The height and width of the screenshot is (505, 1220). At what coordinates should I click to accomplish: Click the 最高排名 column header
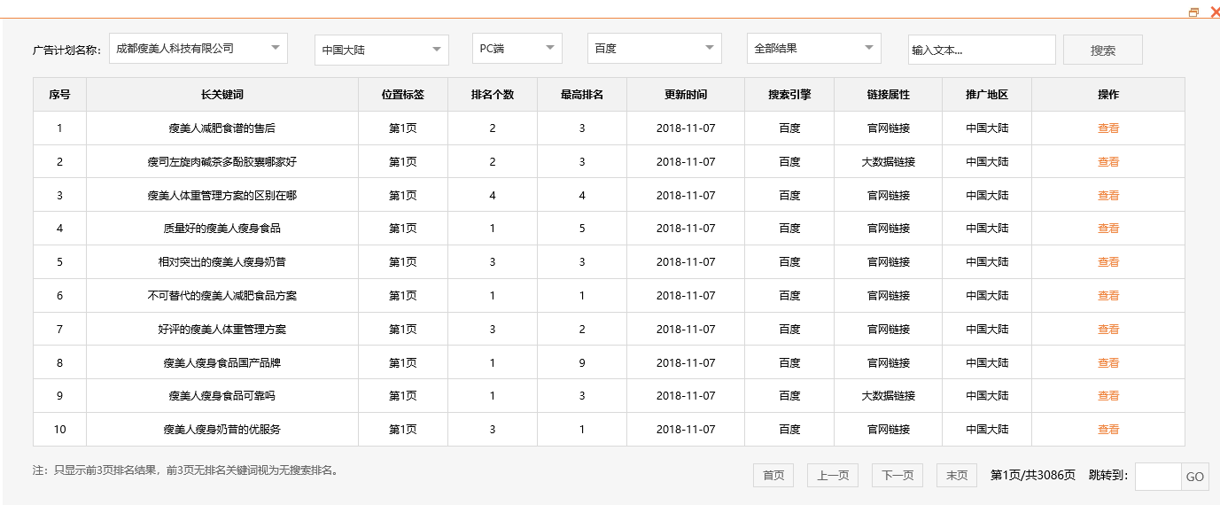pos(582,95)
